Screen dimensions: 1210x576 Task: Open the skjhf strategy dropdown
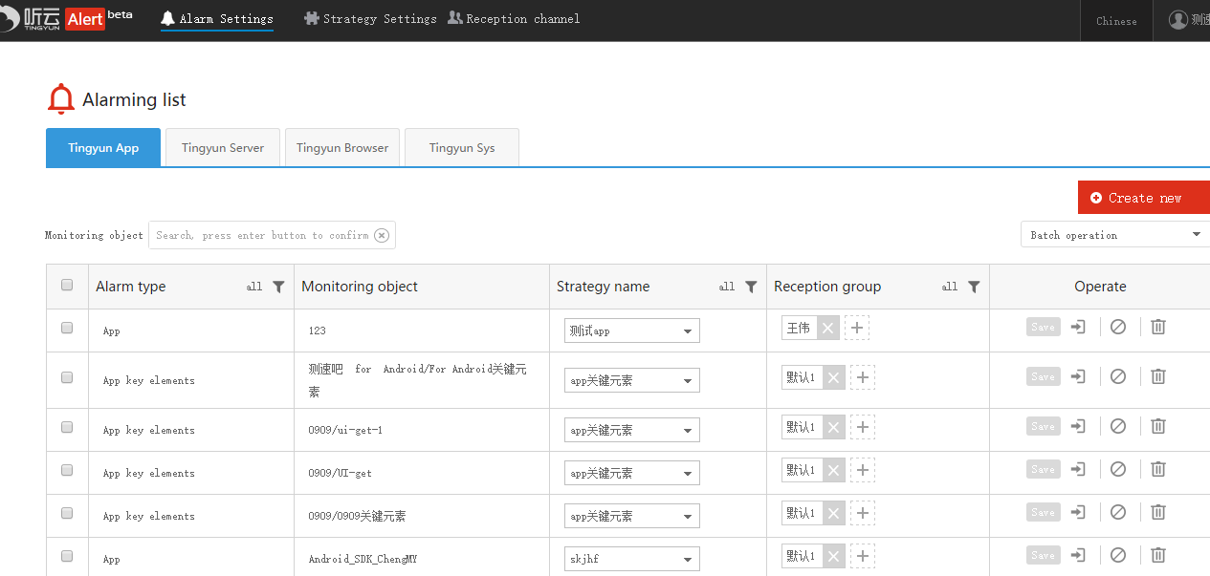(631, 559)
